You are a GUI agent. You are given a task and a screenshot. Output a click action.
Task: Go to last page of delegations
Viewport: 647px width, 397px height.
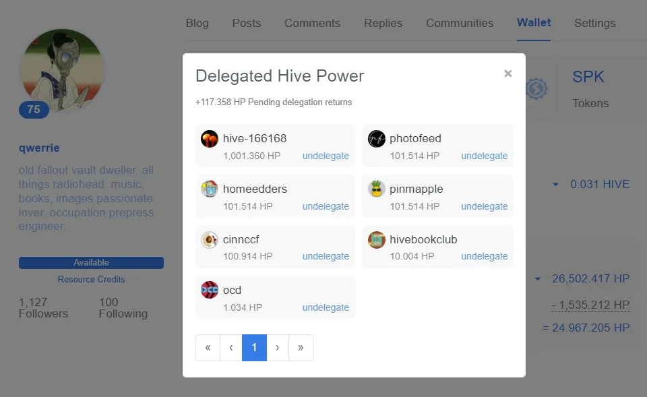[301, 348]
